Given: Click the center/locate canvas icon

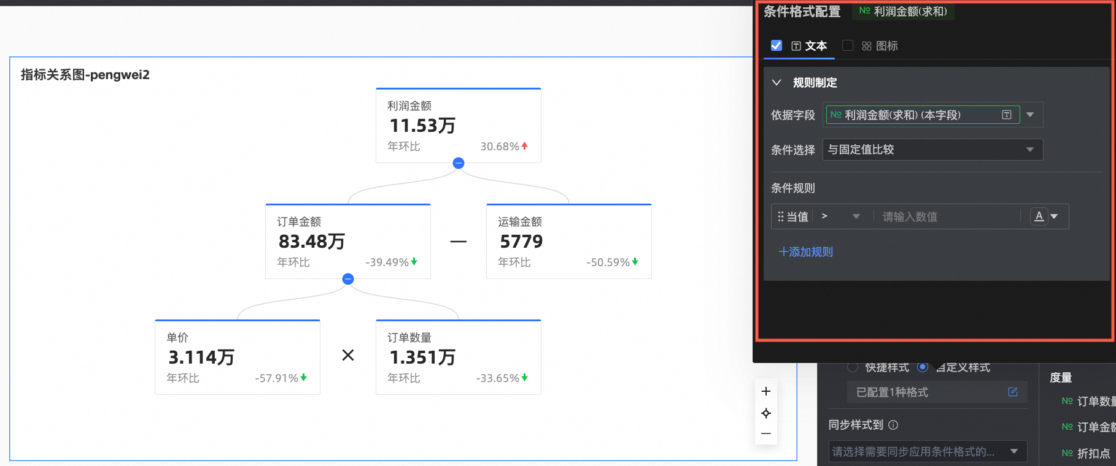Looking at the screenshot, I should pos(765,413).
